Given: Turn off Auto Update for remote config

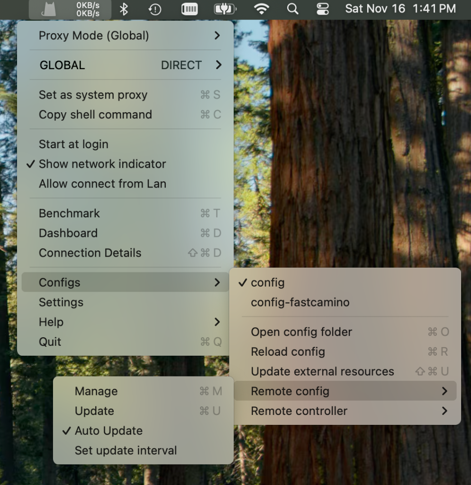Looking at the screenshot, I should coord(109,431).
